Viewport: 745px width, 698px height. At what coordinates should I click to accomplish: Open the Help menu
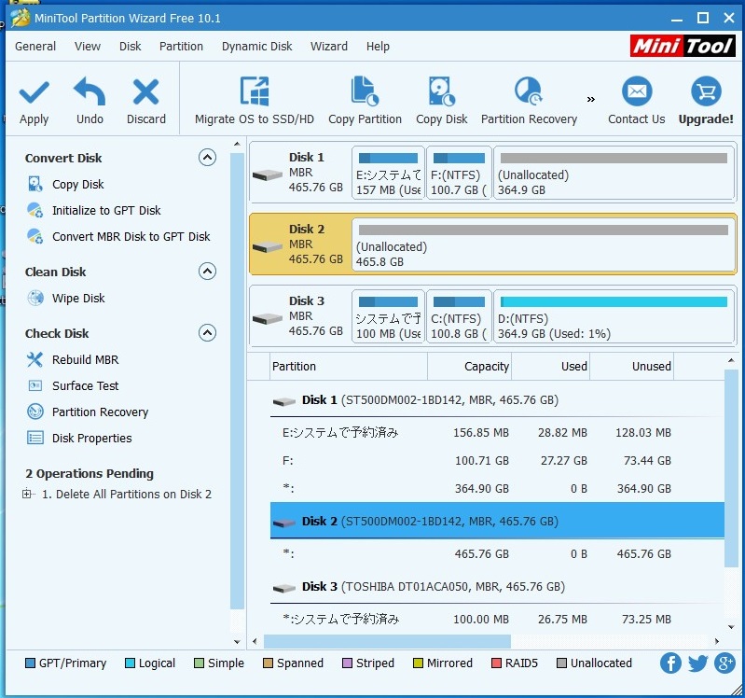(x=378, y=46)
